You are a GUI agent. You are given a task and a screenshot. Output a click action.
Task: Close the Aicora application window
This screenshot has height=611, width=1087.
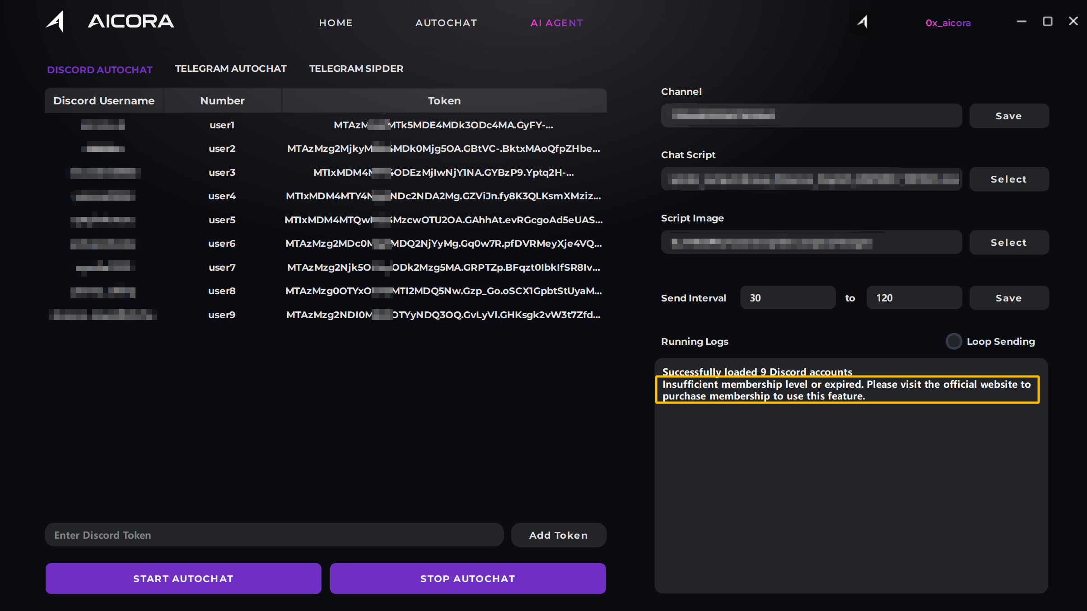point(1073,22)
